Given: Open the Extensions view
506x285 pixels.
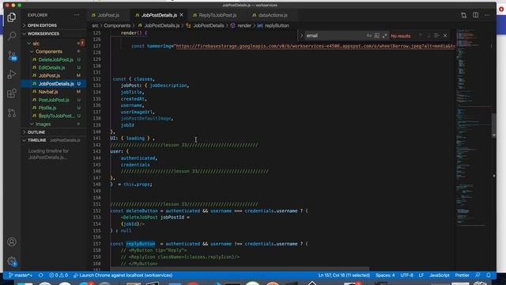Looking at the screenshot, I should [12, 93].
